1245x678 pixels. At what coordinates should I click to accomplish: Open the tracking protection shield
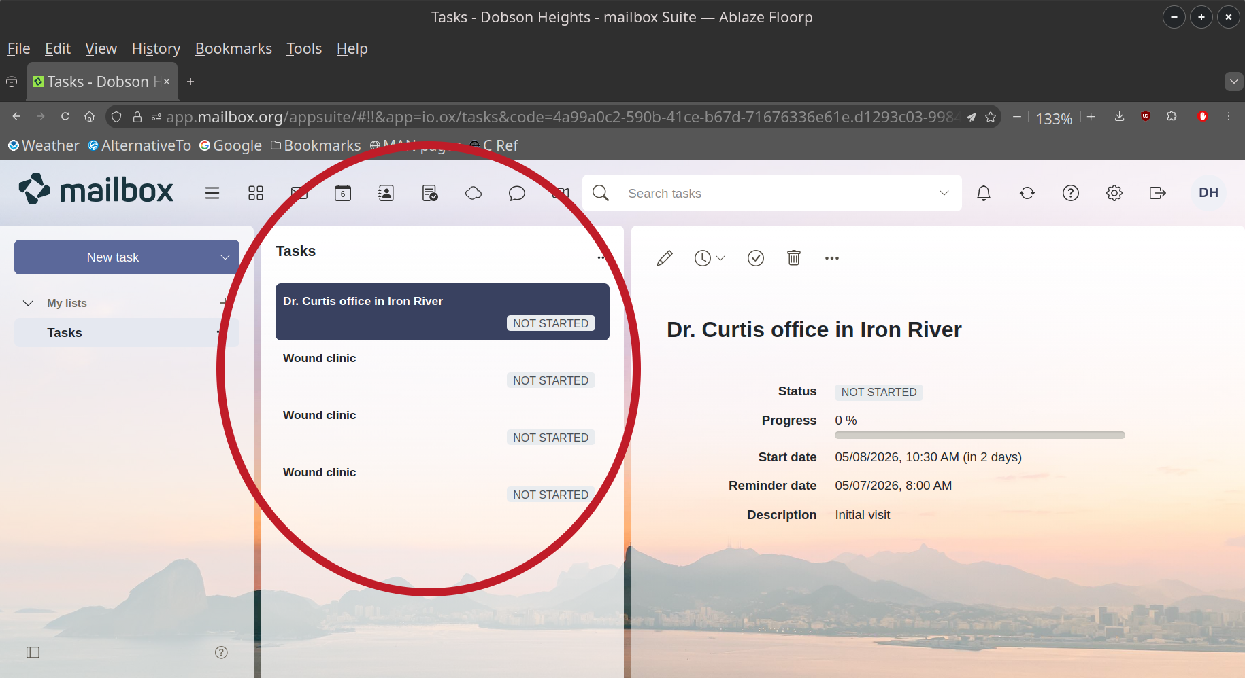click(x=116, y=117)
